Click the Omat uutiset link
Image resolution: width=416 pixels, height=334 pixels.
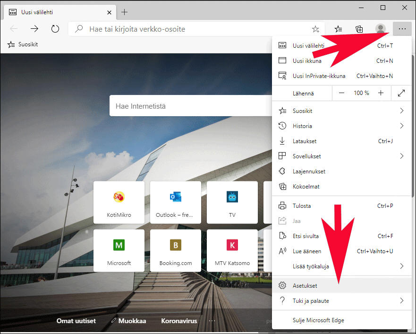coord(76,321)
